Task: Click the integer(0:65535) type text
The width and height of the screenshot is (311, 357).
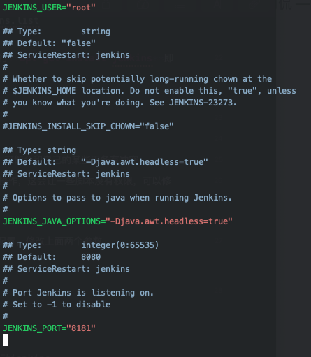Action: pyautogui.click(x=120, y=245)
